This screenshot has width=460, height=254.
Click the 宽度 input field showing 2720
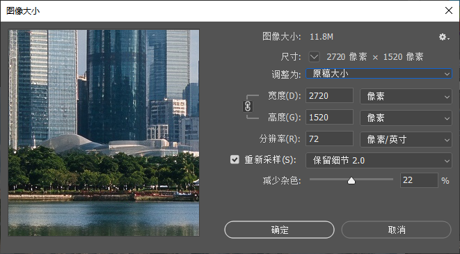[x=329, y=95]
